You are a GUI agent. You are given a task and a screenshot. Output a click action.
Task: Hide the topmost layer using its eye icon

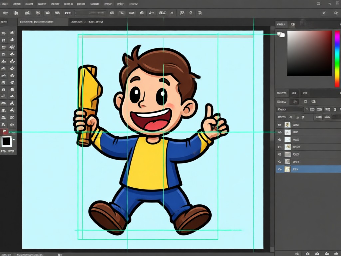coord(280,125)
